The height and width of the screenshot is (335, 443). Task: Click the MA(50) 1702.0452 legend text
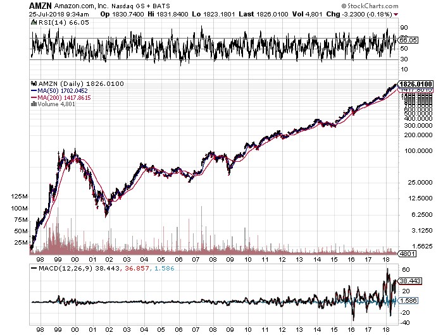click(x=63, y=91)
